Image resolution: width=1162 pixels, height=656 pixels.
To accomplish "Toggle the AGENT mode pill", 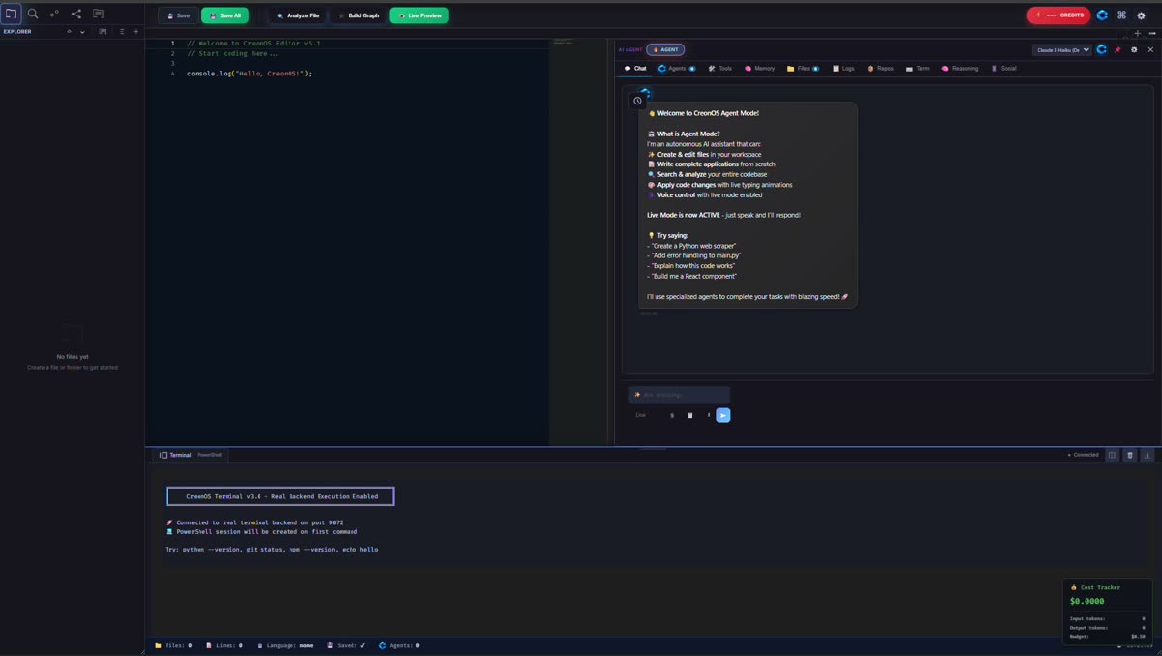I will [x=665, y=49].
